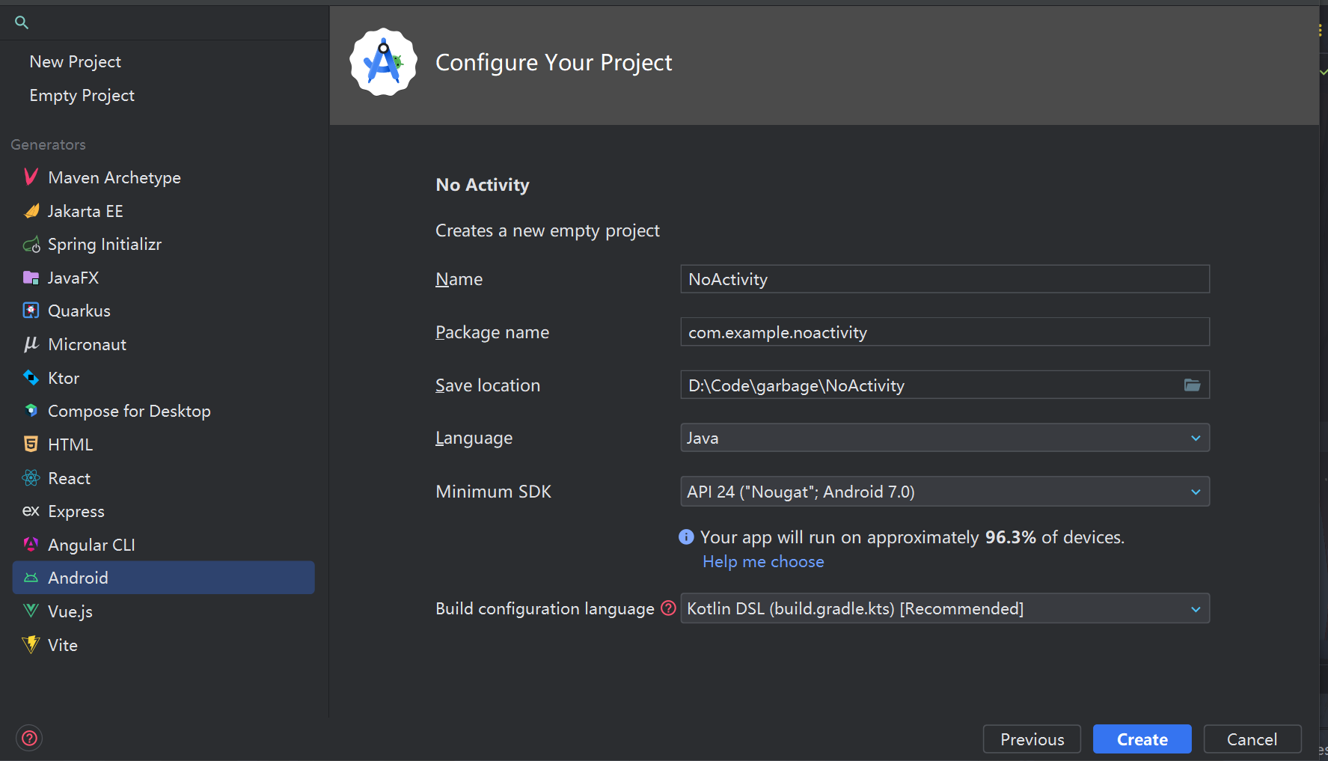The height and width of the screenshot is (761, 1328).
Task: Choose React generator label
Action: 70,478
